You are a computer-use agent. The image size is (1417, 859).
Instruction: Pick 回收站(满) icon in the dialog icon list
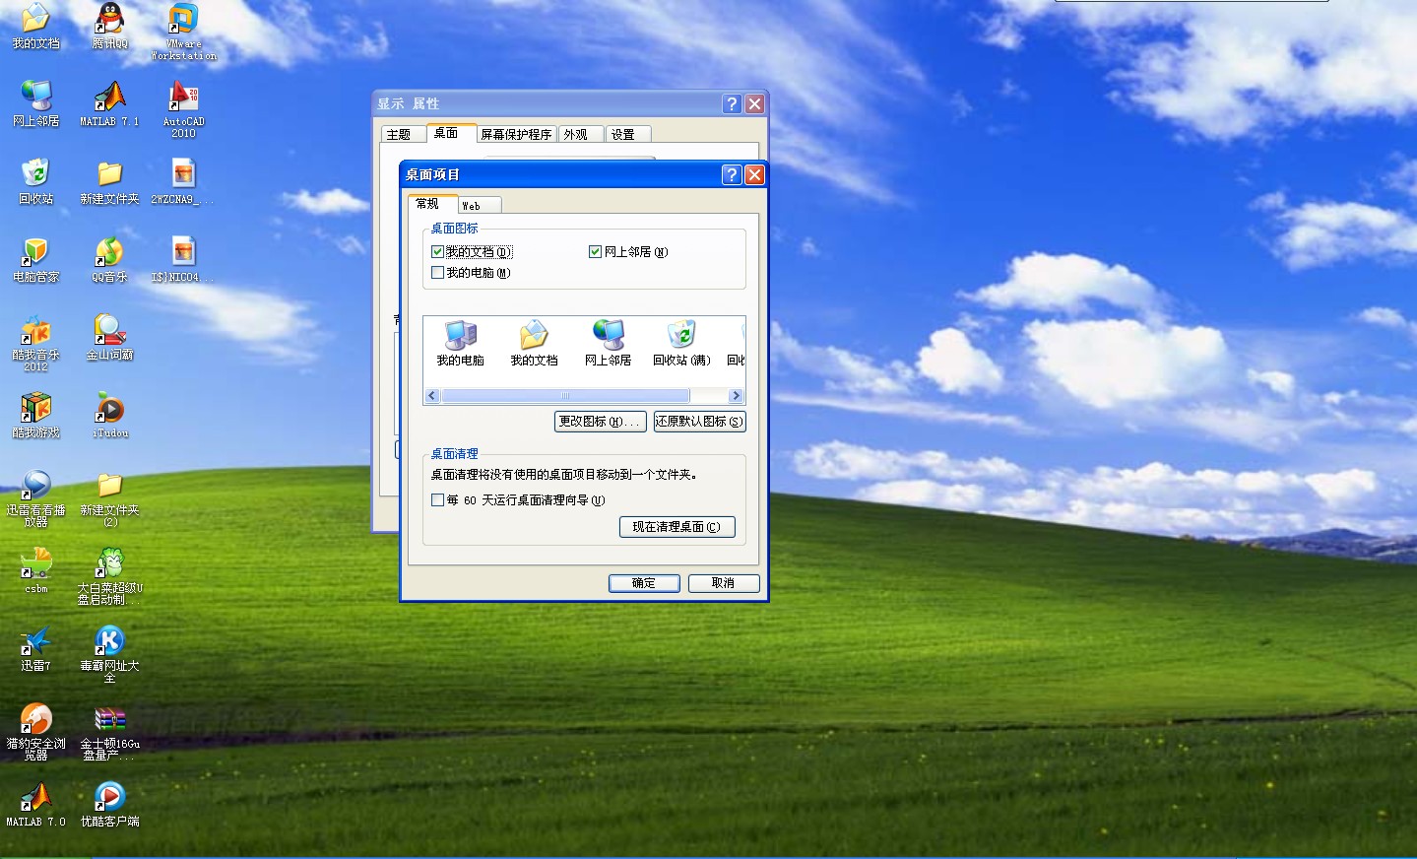[x=681, y=343]
